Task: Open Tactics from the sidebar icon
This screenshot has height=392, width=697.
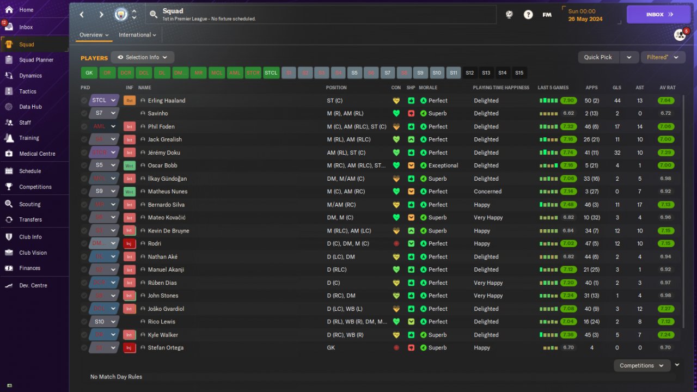Action: [x=9, y=91]
